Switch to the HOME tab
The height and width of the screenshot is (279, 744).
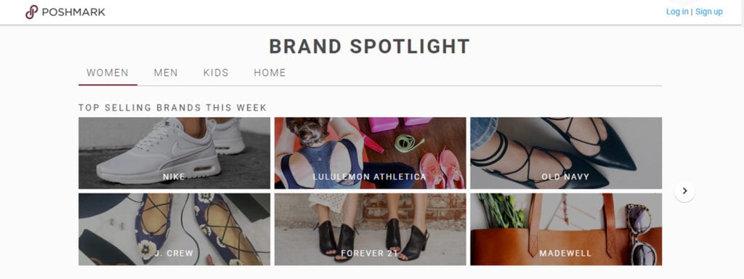[x=270, y=73]
